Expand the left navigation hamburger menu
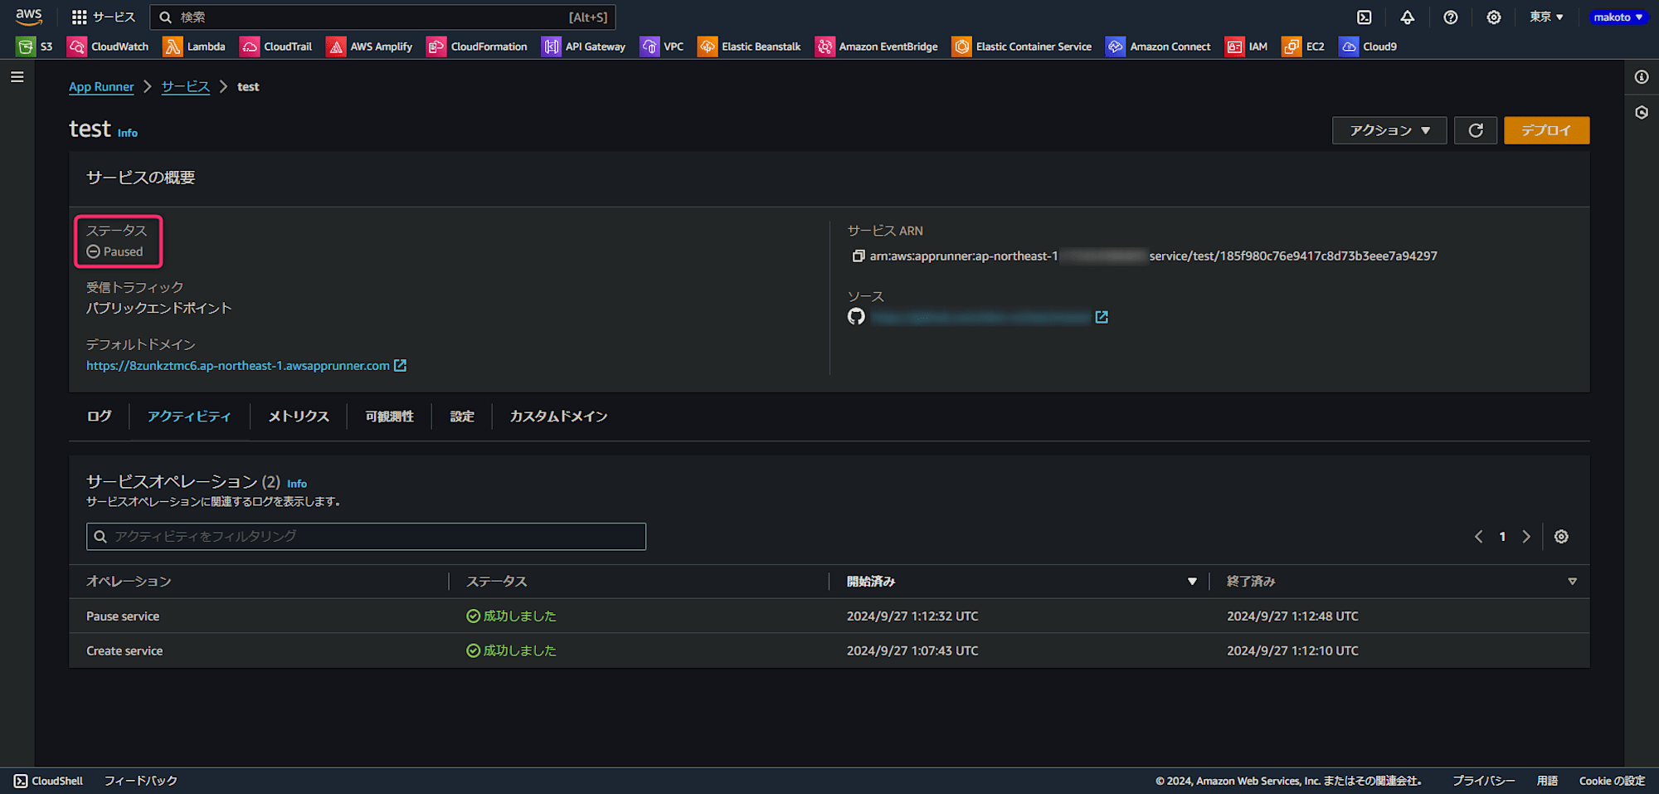Screen dimensions: 1659x794 17,77
